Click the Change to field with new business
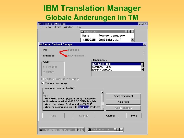Image resolution: width=184 pixels, height=138 pixels. (105, 56)
